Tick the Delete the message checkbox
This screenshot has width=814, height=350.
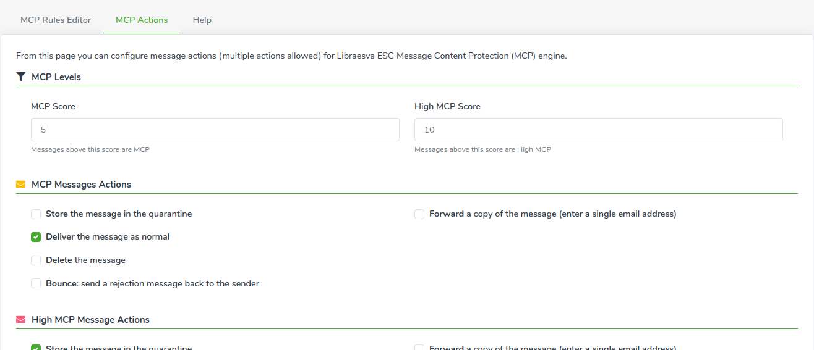coord(36,260)
